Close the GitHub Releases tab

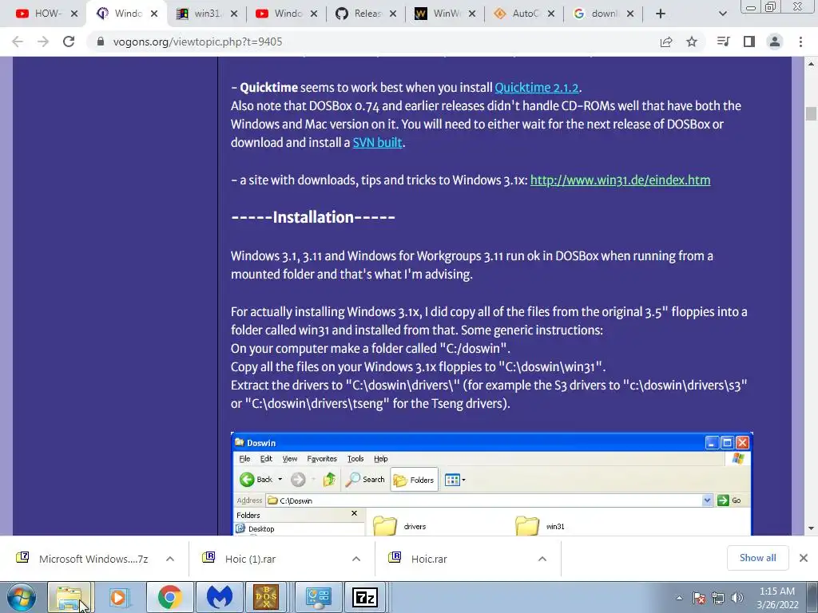(x=393, y=14)
